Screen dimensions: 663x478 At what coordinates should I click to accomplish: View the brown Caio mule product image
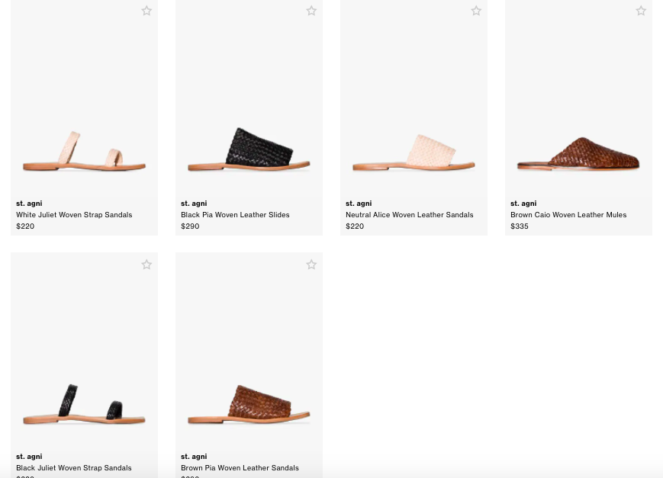[x=578, y=154]
